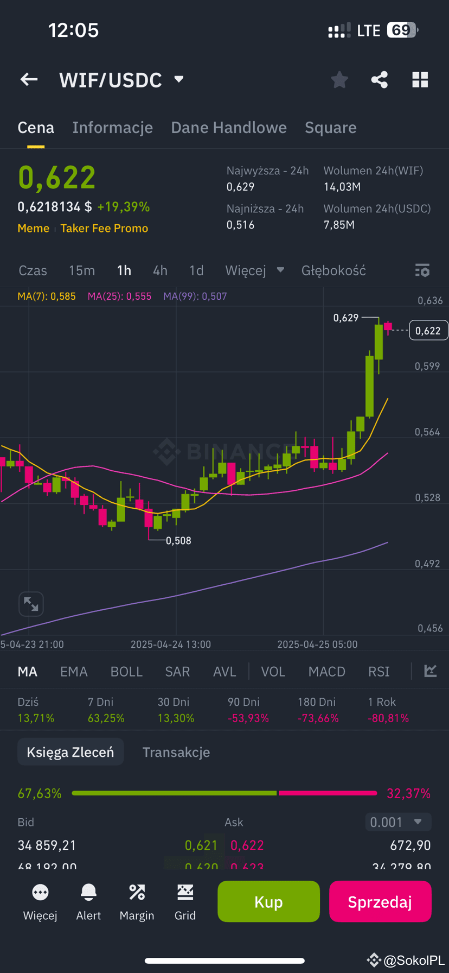This screenshot has width=449, height=973.
Task: Switch to the Cena tab
Action: pos(36,128)
